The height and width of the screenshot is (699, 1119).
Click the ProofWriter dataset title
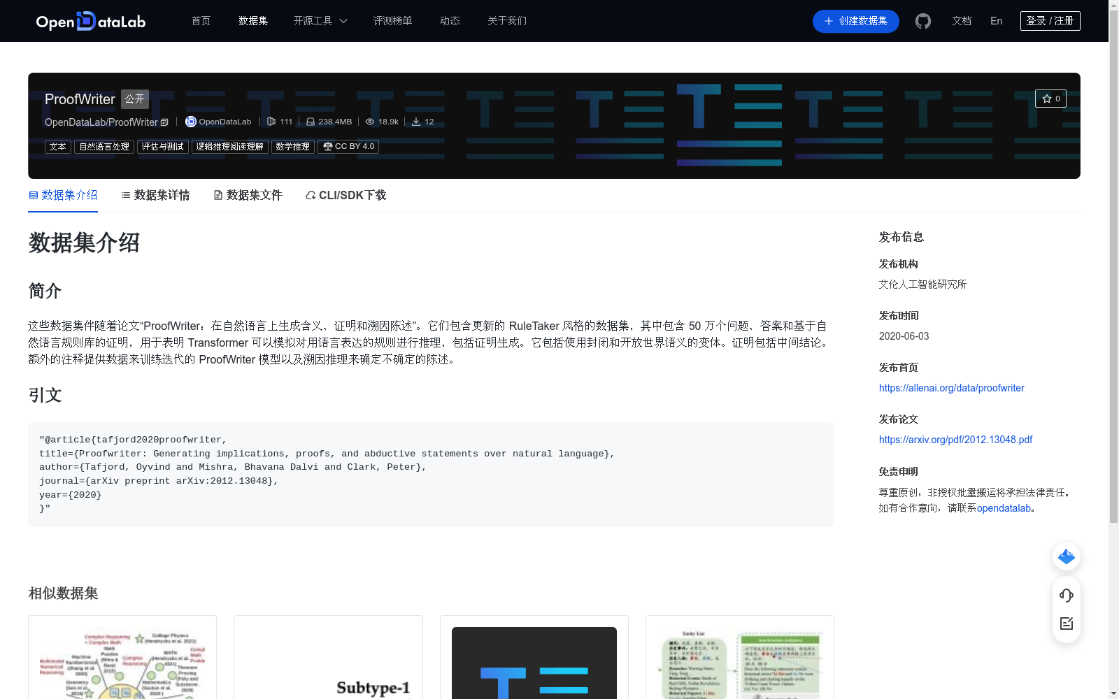(80, 99)
